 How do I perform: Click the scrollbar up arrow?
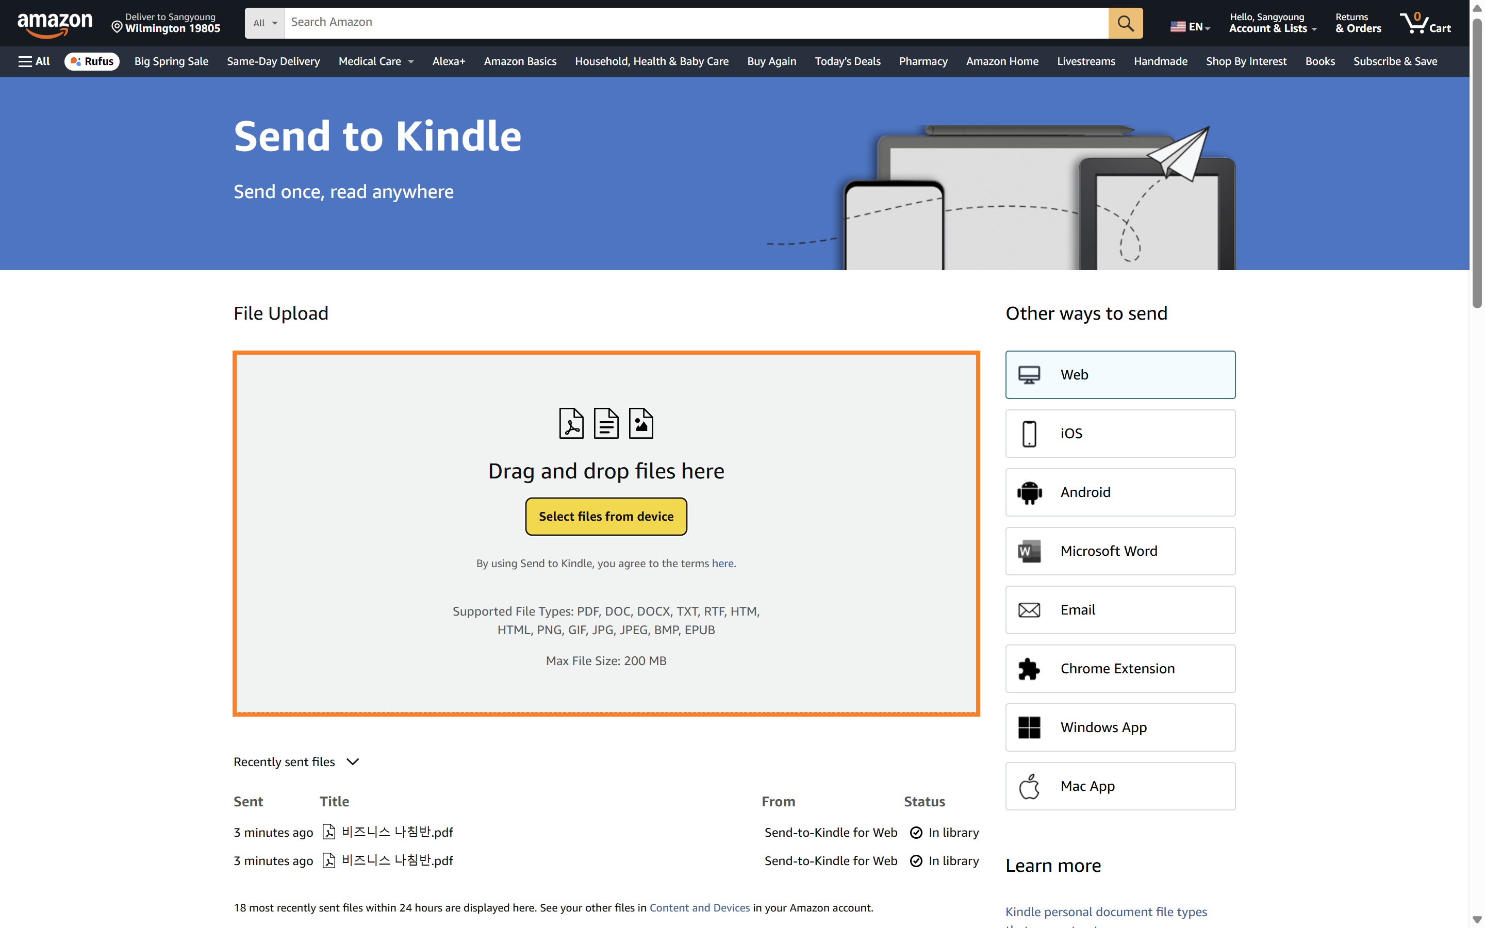click(1477, 8)
